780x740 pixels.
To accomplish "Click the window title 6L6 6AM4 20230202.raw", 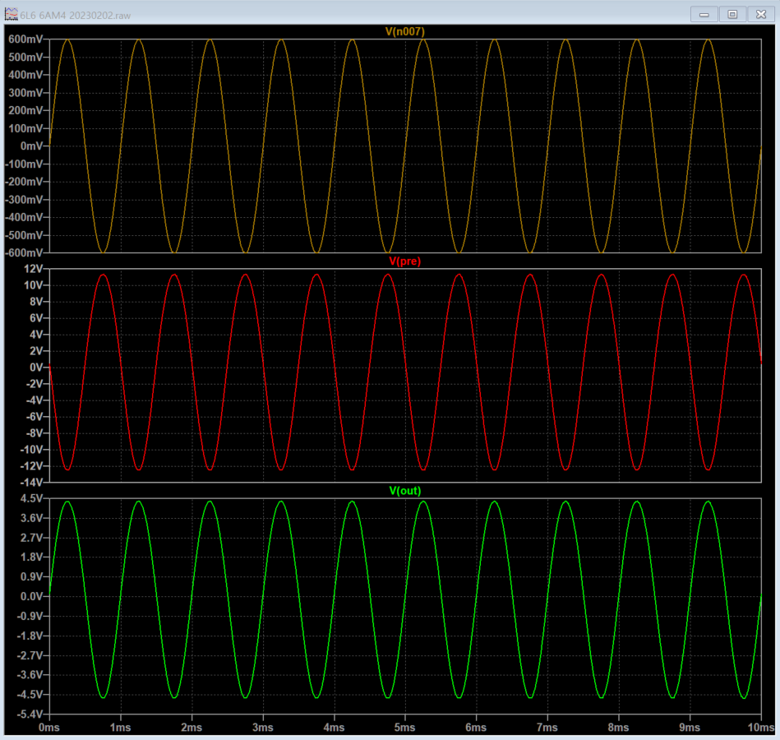I will click(75, 16).
